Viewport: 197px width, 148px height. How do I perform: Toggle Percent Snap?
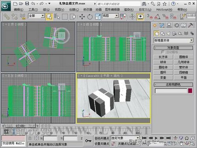click(x=165, y=17)
